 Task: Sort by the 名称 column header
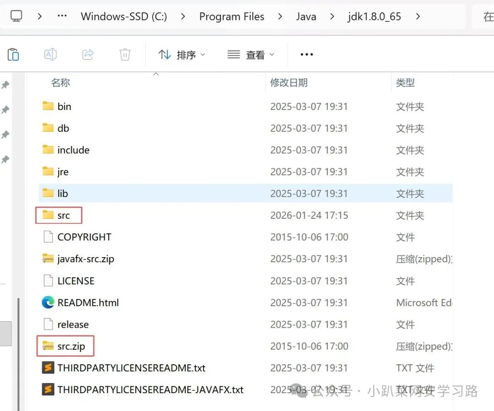pos(60,82)
